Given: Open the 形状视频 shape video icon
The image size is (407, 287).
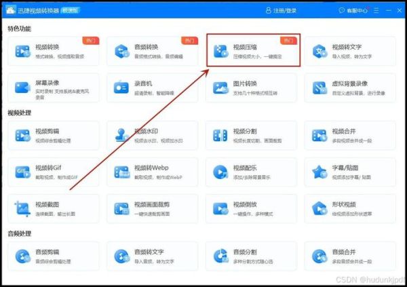Looking at the screenshot, I should pyautogui.click(x=319, y=209).
